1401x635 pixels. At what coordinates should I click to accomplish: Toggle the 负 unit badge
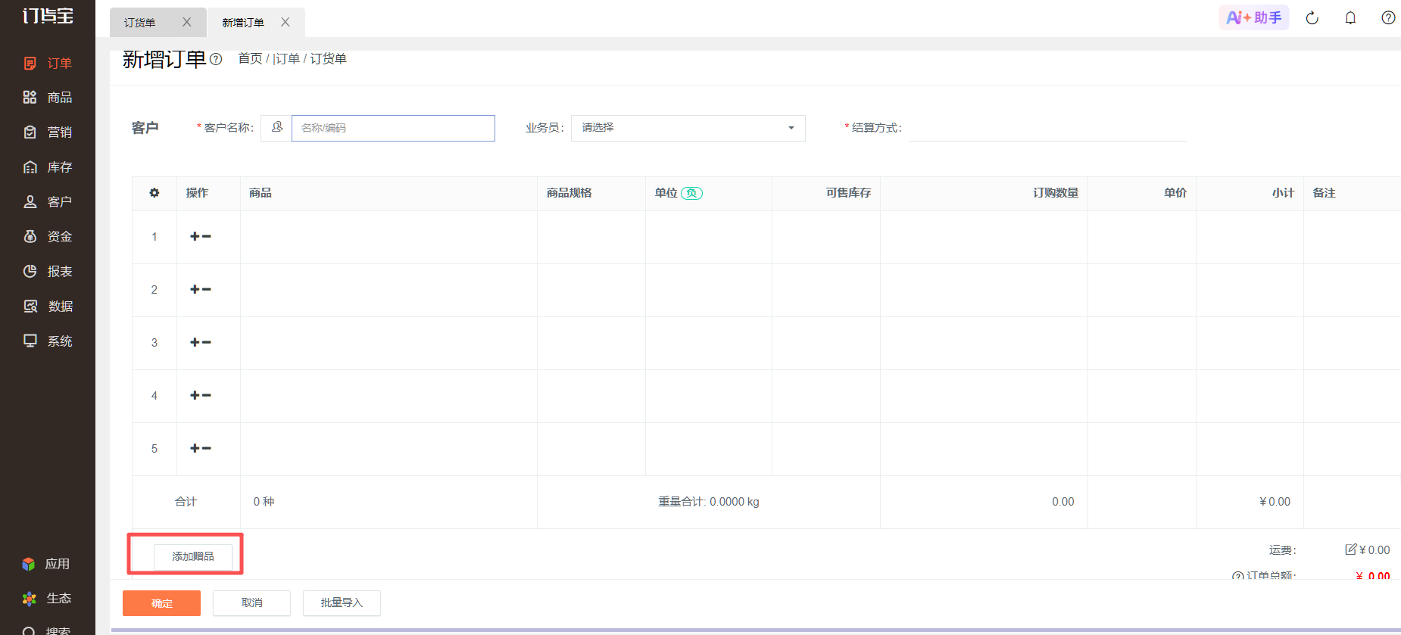[691, 193]
